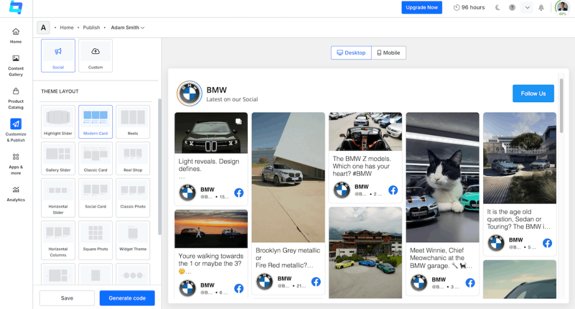575x309 pixels.
Task: Click BMW avatar on Meet Winnie post
Action: pyautogui.click(x=419, y=283)
